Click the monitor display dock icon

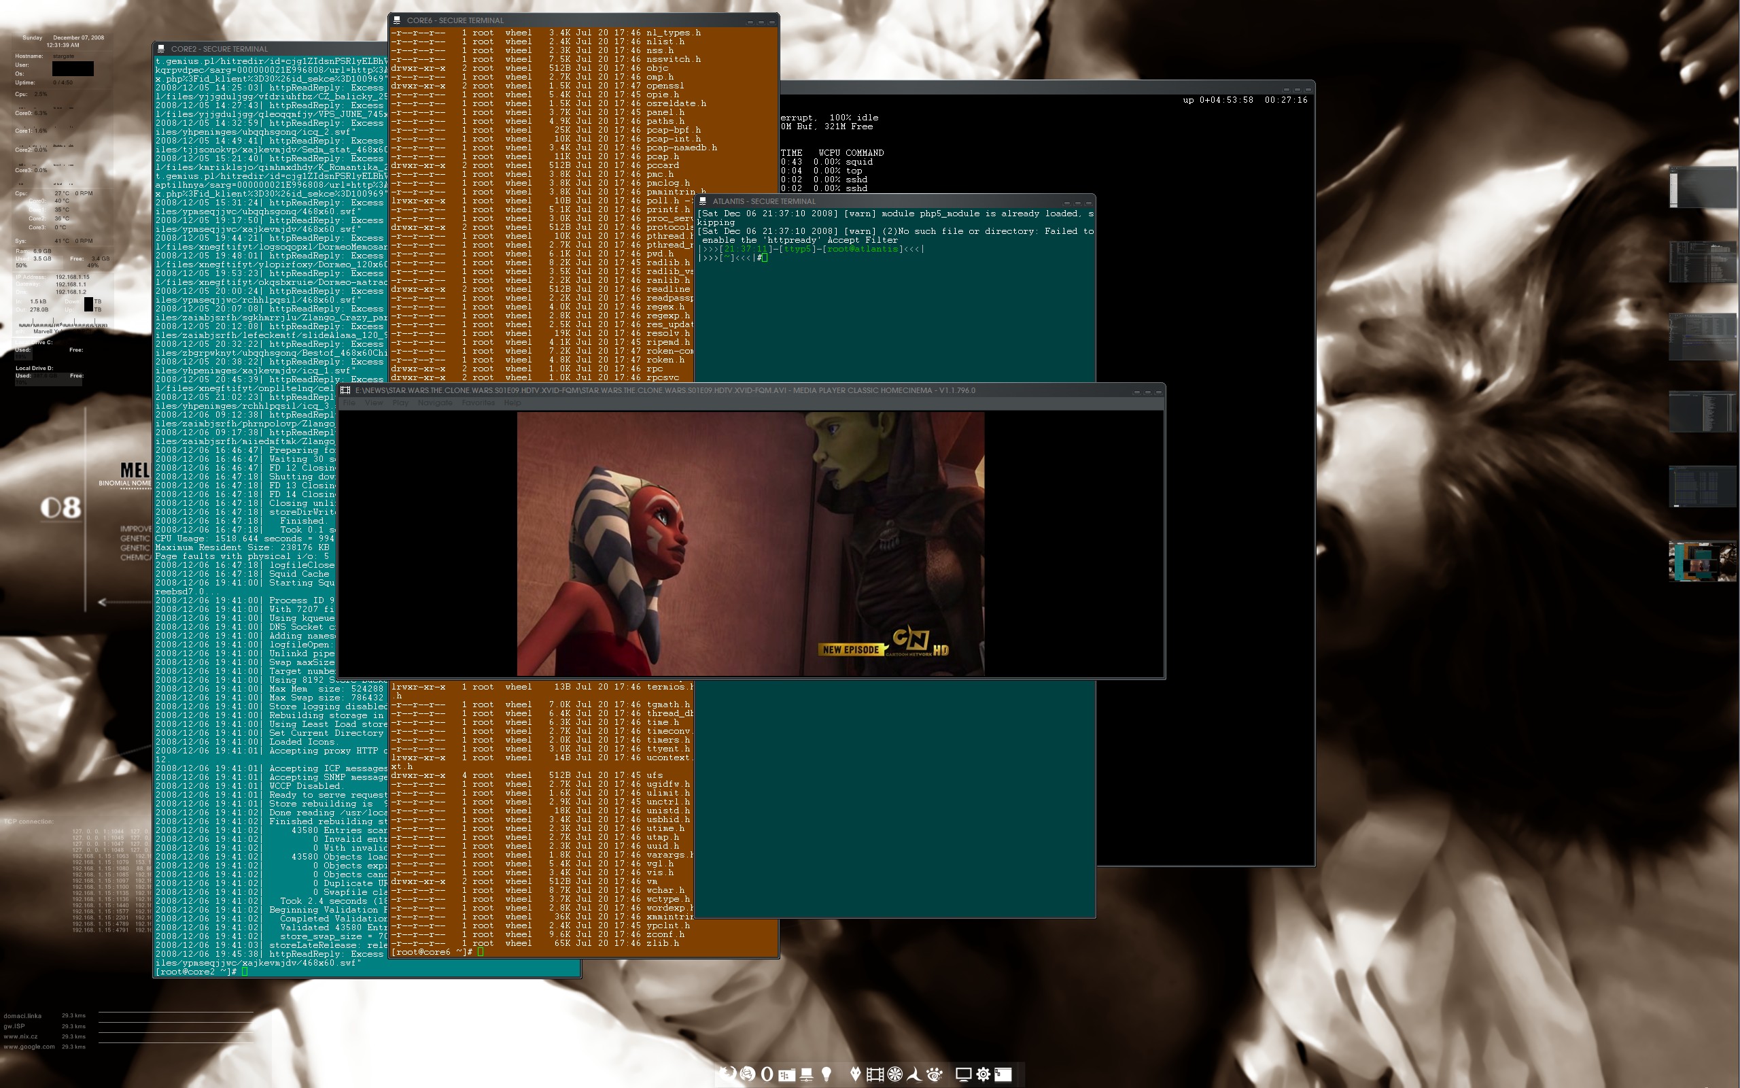(964, 1074)
